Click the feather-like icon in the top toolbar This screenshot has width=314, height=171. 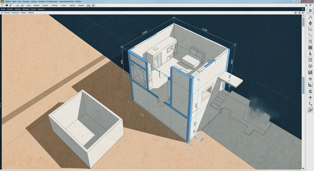11,5
